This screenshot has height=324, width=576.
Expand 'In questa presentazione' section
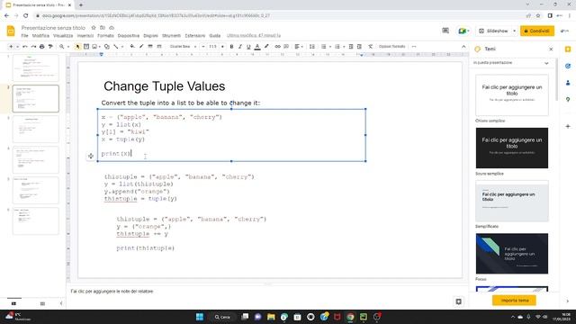click(546, 63)
